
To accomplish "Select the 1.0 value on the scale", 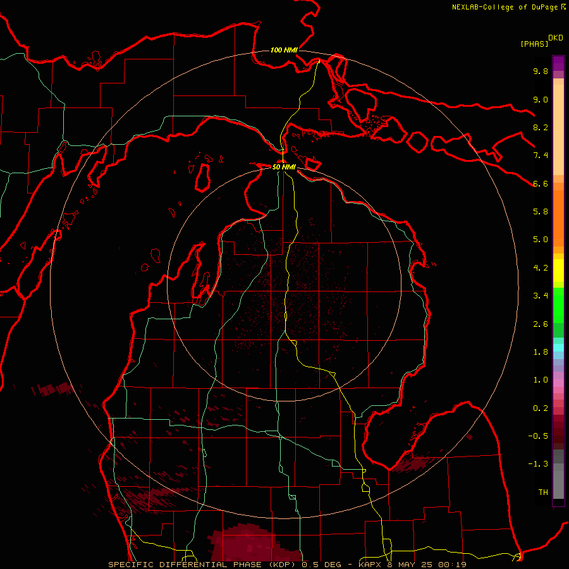I will click(541, 380).
